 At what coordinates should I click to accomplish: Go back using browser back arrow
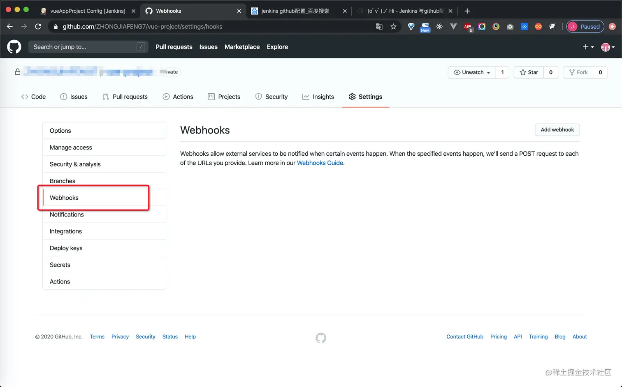[10, 27]
